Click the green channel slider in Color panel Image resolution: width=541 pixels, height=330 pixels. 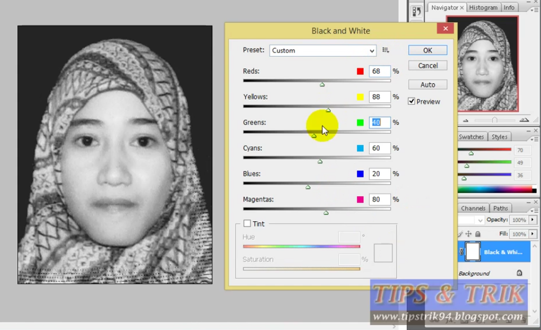point(466,166)
